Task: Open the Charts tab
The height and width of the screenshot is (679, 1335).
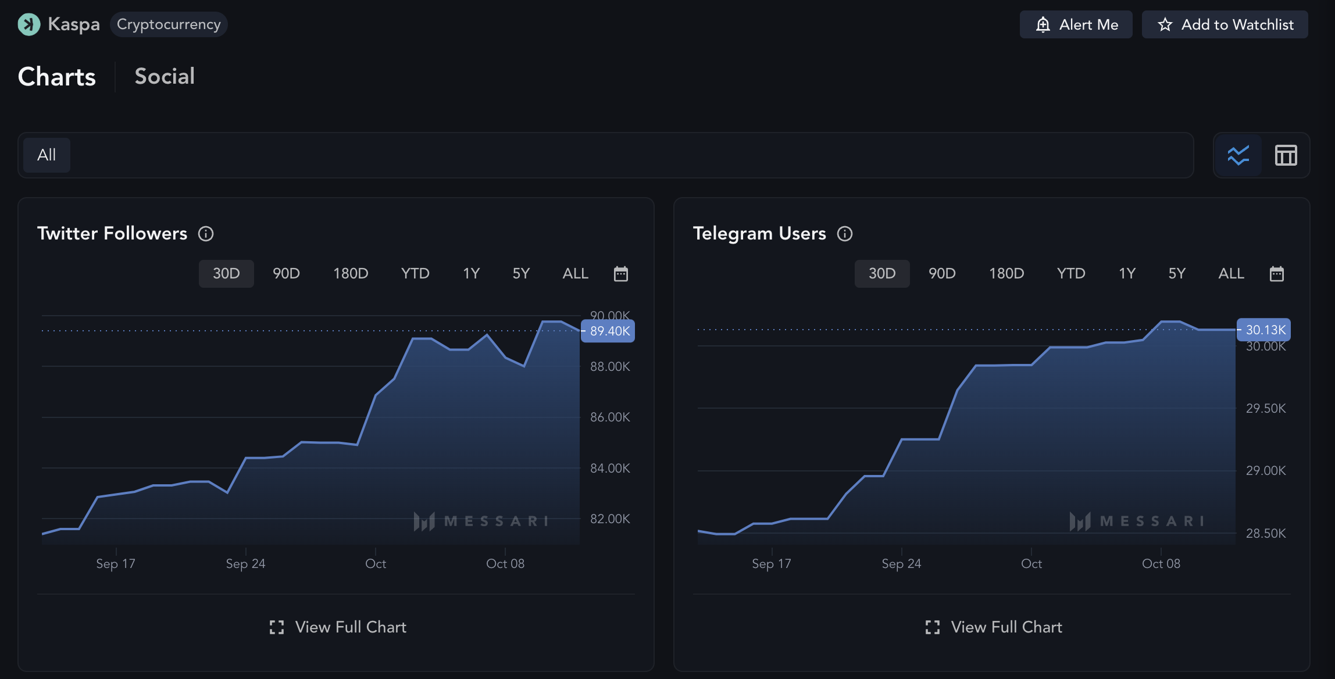Action: pos(57,76)
